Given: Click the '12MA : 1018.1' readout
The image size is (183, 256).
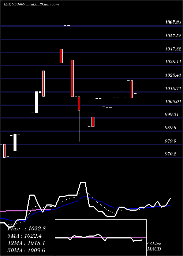Looking at the screenshot, I should point(26,243).
